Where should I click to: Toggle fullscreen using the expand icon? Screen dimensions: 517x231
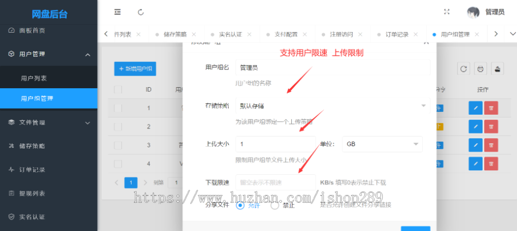(447, 12)
